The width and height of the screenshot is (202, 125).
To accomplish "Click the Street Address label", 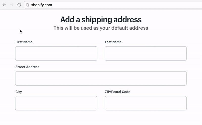I will click(27, 67).
